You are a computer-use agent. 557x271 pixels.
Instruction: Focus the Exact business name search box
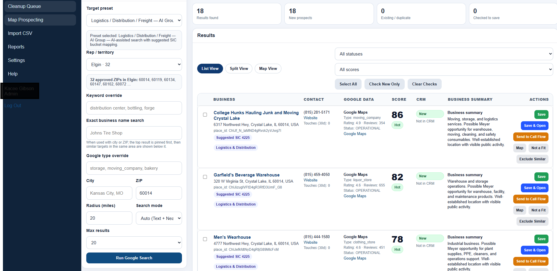134,133
